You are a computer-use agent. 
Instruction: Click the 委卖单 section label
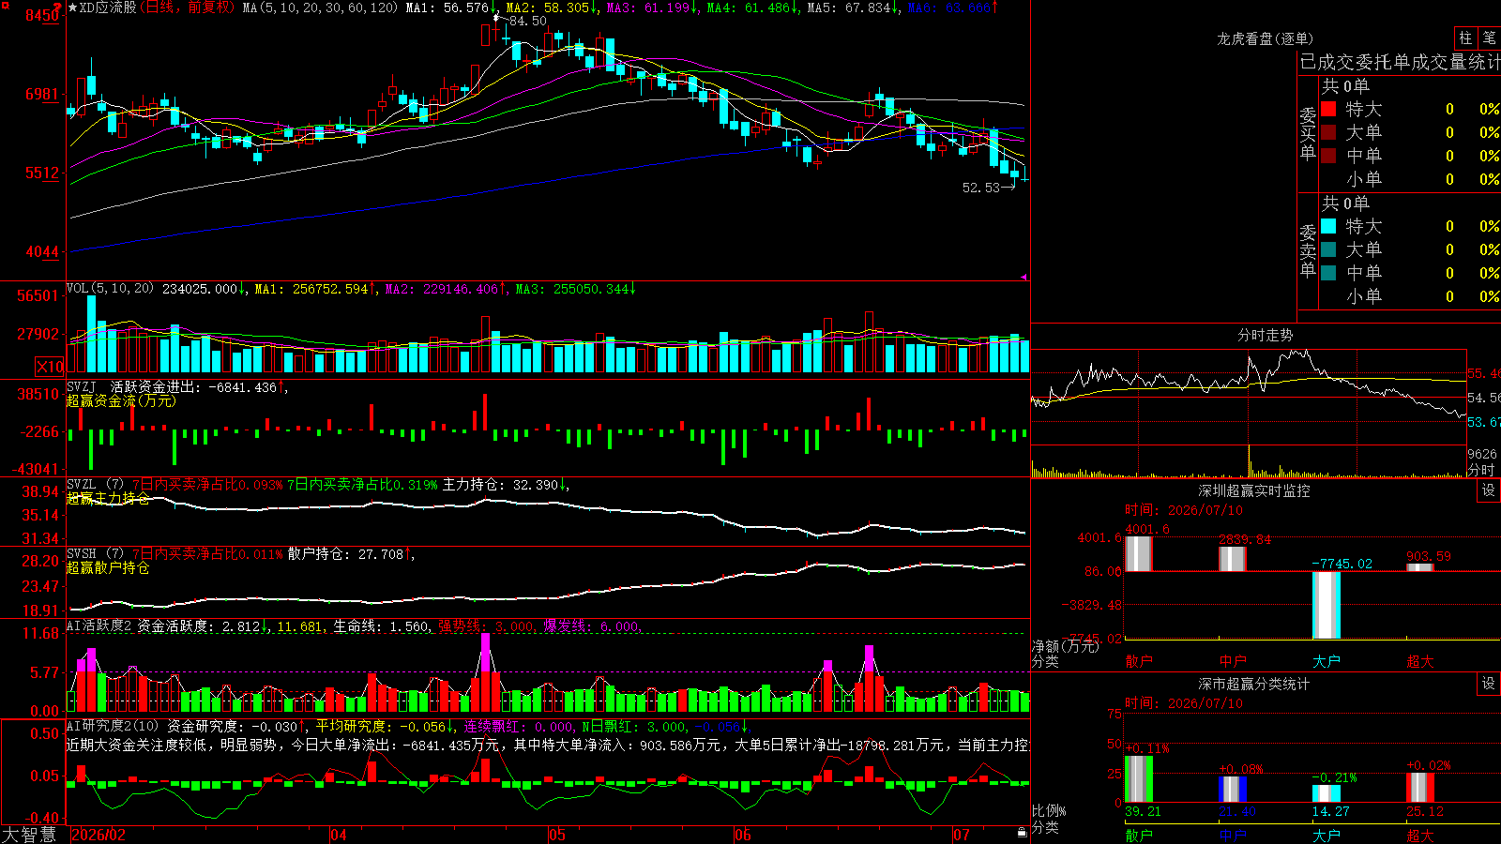pyautogui.click(x=1308, y=250)
